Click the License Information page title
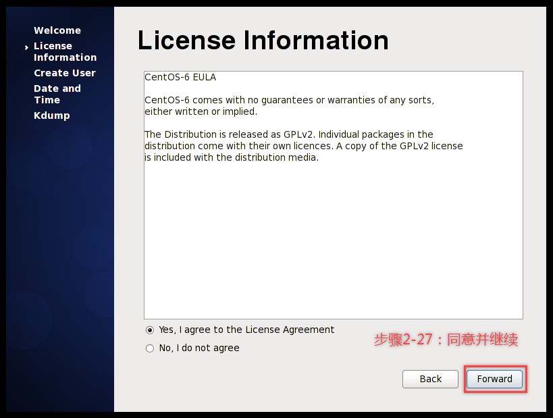 coord(263,41)
